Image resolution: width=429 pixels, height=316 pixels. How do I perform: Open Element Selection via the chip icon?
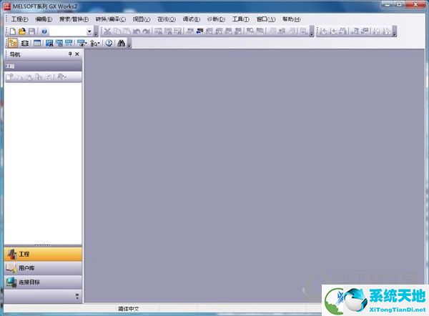tap(25, 43)
